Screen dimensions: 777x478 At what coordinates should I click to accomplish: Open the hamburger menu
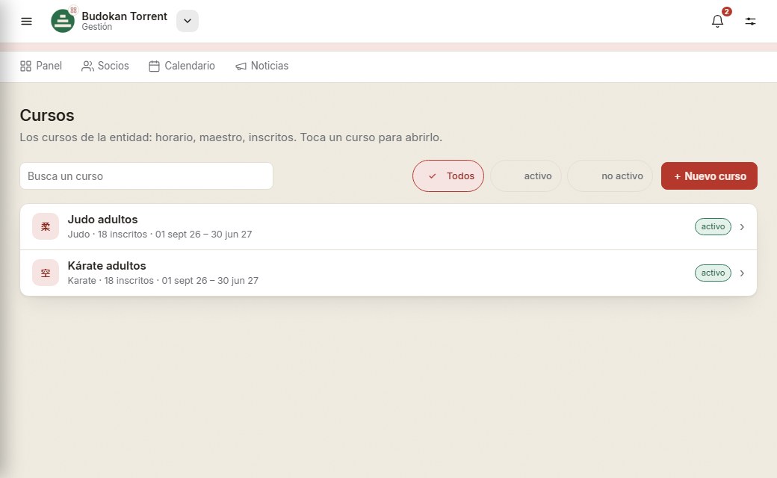(x=26, y=22)
